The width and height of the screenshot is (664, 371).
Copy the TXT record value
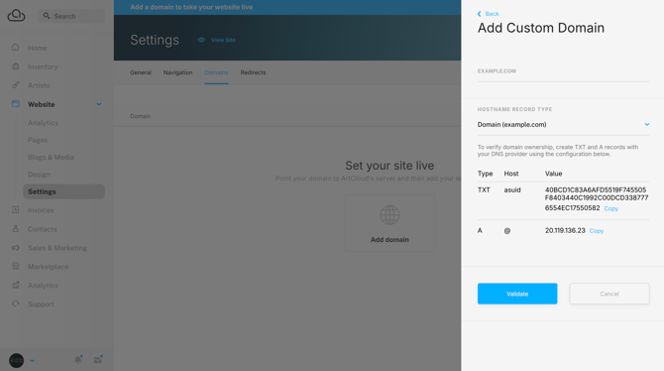[x=611, y=208]
